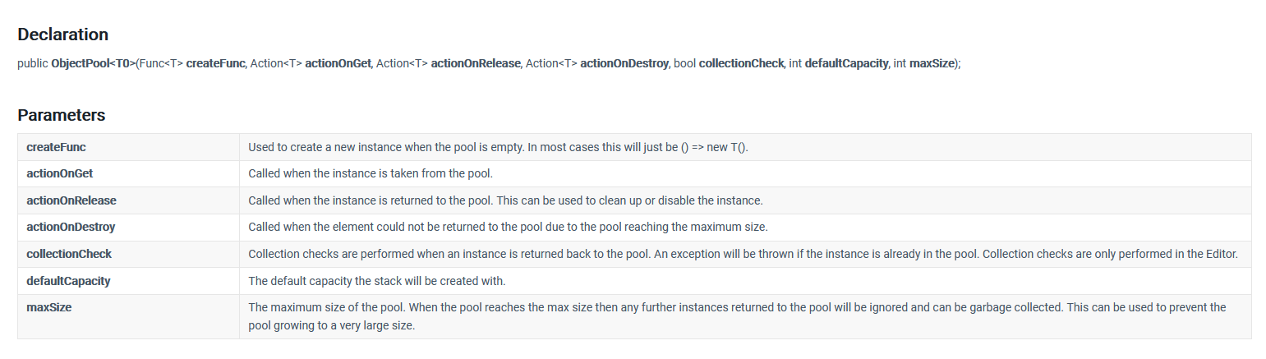The image size is (1266, 359).
Task: Click the Declaration heading
Action: (63, 35)
